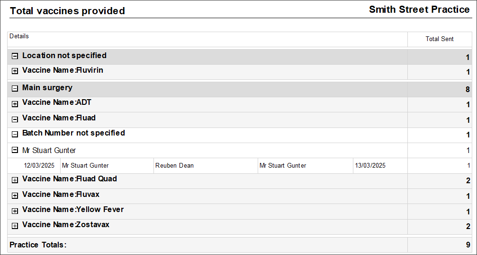
Task: Click the Smith Street Practice heading
Action: 419,10
